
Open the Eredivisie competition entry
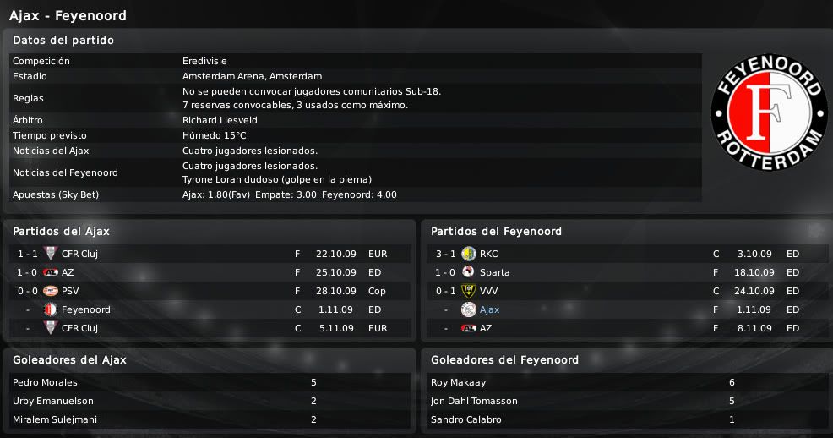(x=204, y=61)
